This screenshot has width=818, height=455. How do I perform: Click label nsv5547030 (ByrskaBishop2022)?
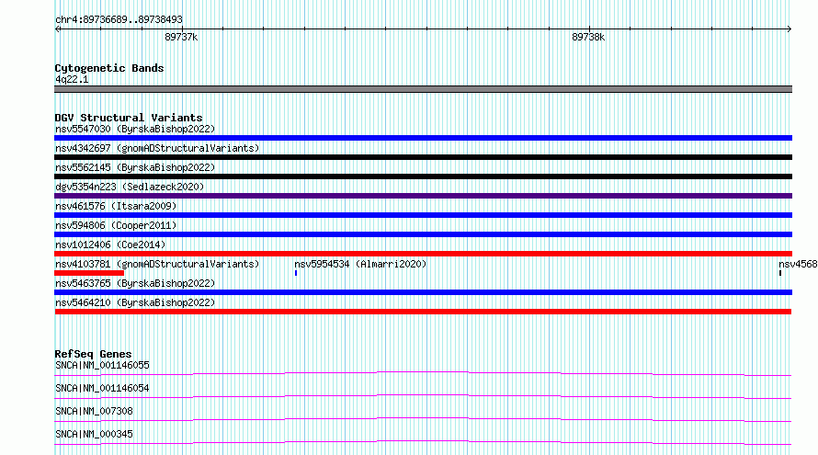click(x=135, y=129)
